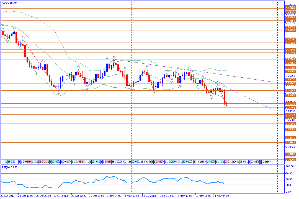Click the 02:00 event marker flag
The image size is (299, 199).
click(x=135, y=162)
